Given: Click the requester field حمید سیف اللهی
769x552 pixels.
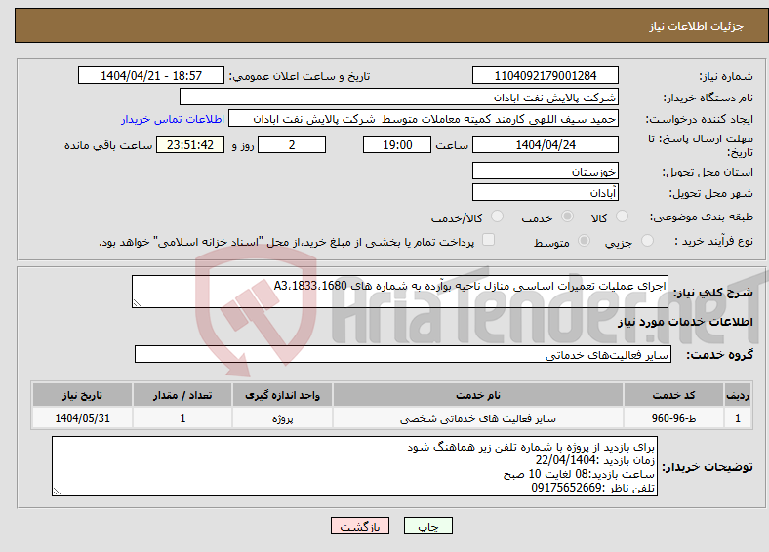Looking at the screenshot, I should [x=424, y=119].
